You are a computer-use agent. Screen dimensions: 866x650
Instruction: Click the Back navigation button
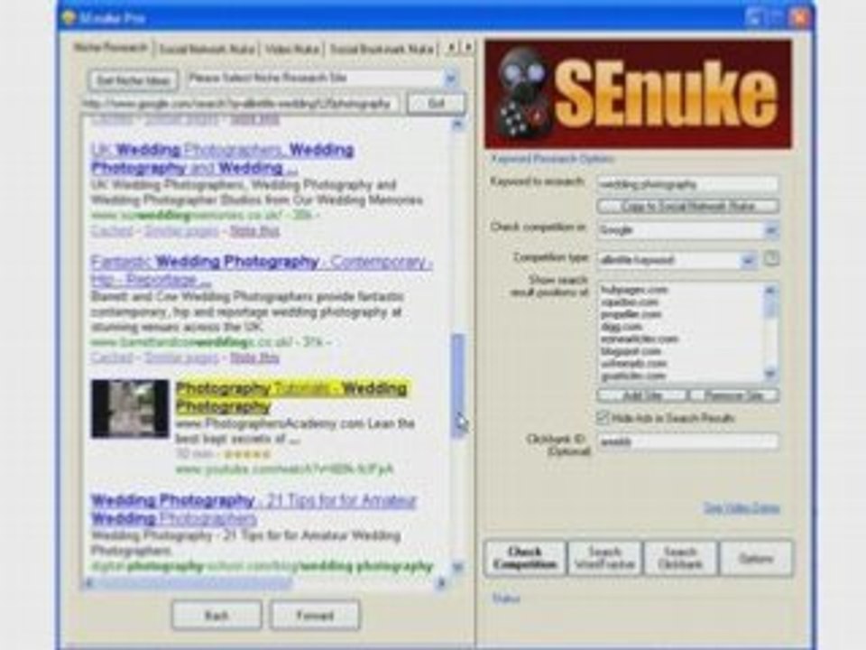(216, 615)
